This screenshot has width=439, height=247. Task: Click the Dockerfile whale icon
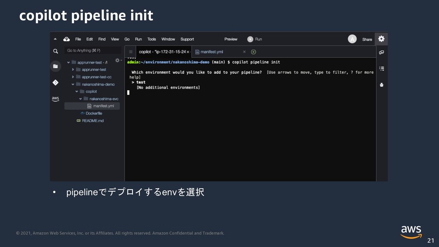tap(83, 113)
